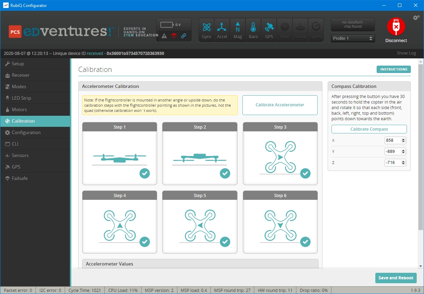Click the Speed sensor icon
This screenshot has width=424, height=294.
[x=316, y=30]
